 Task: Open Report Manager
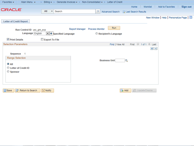77,29
